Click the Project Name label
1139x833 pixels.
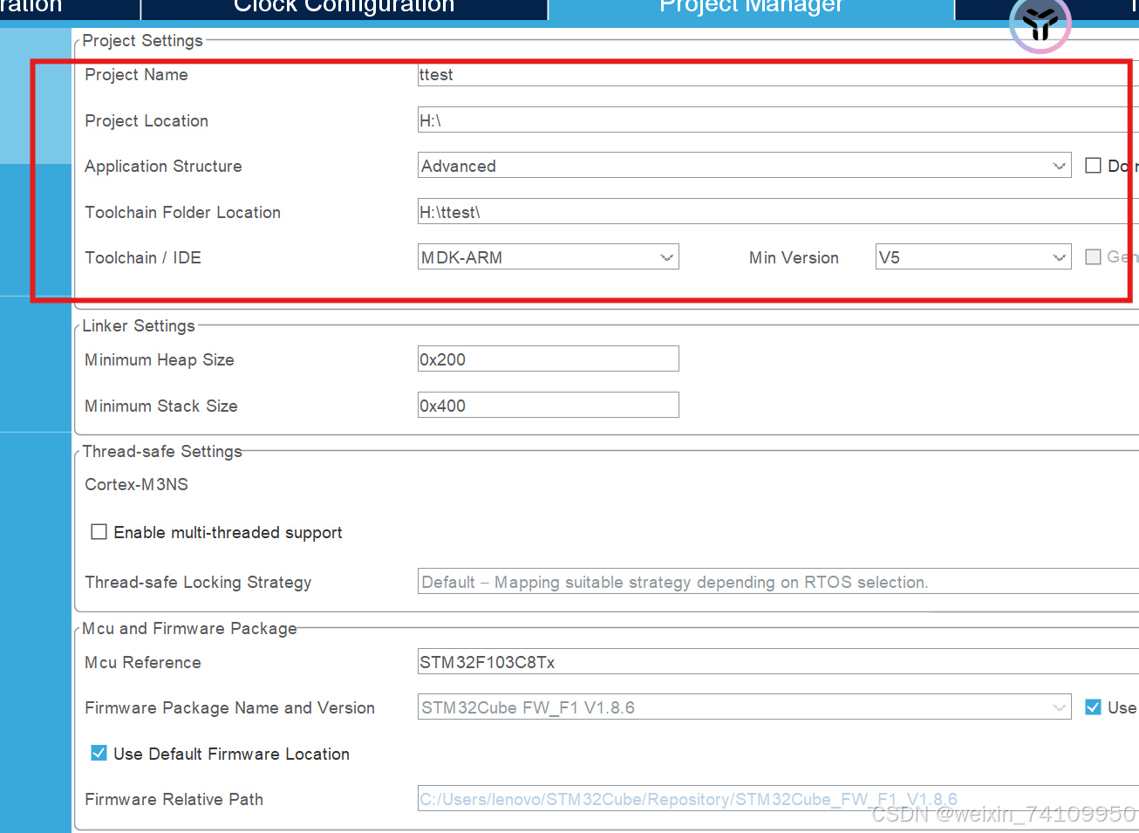pyautogui.click(x=136, y=74)
